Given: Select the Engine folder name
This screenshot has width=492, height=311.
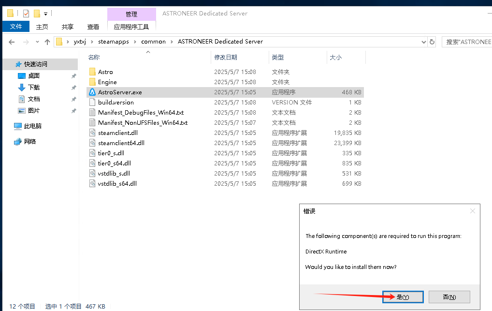Looking at the screenshot, I should (107, 82).
